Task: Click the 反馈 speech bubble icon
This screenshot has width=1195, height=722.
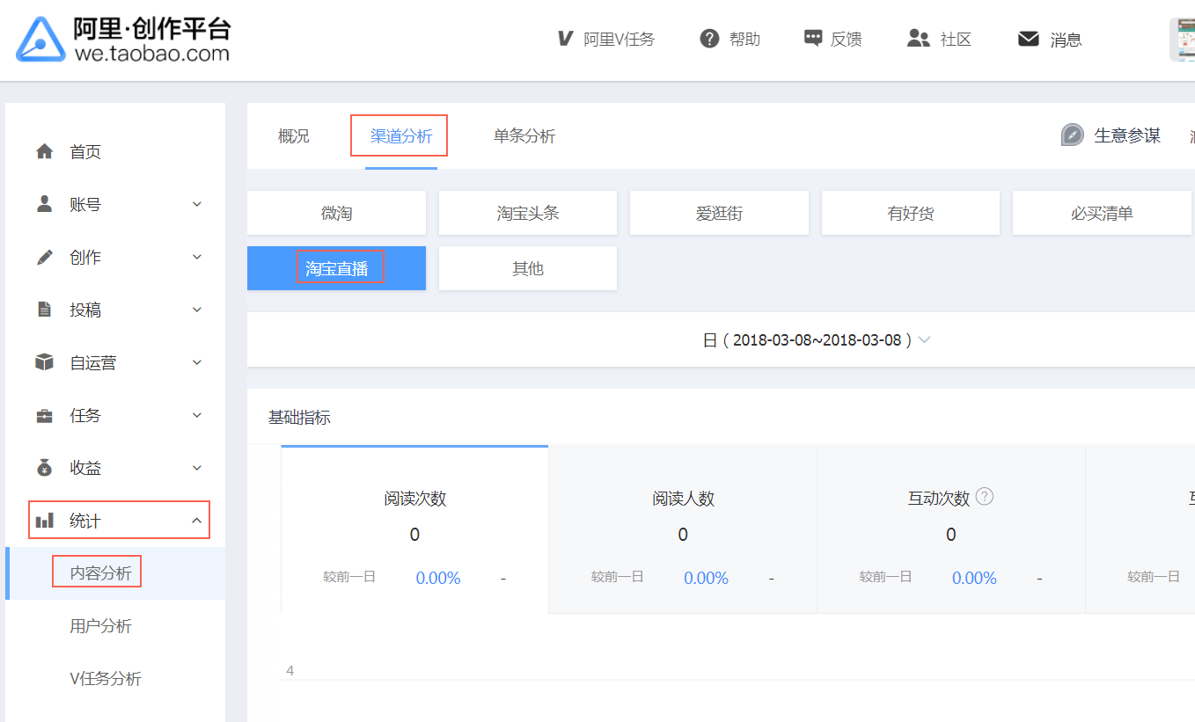Action: point(812,39)
